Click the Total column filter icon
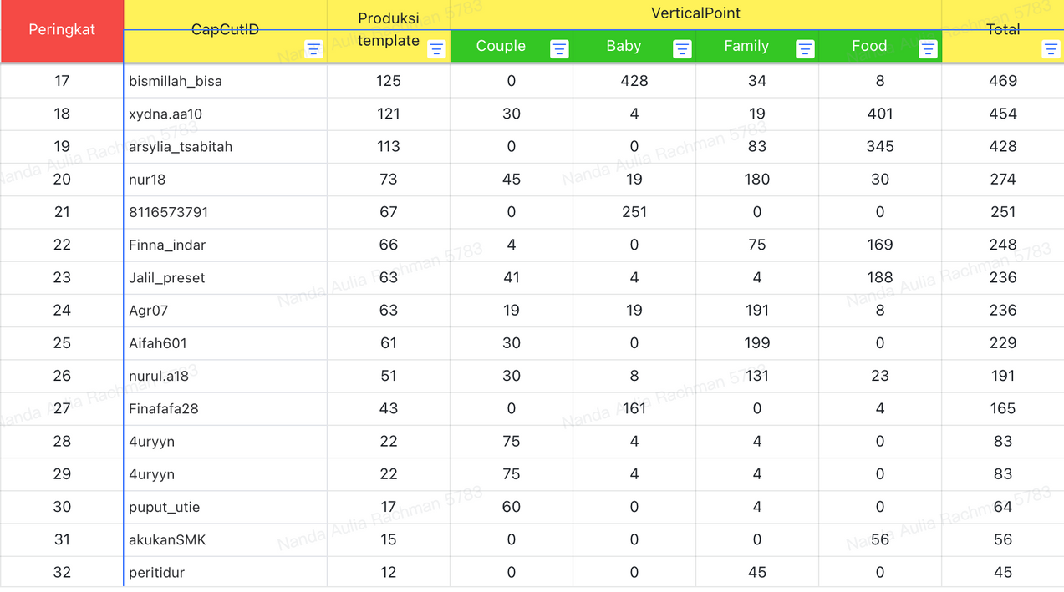This screenshot has height=592, width=1064. [x=1051, y=49]
